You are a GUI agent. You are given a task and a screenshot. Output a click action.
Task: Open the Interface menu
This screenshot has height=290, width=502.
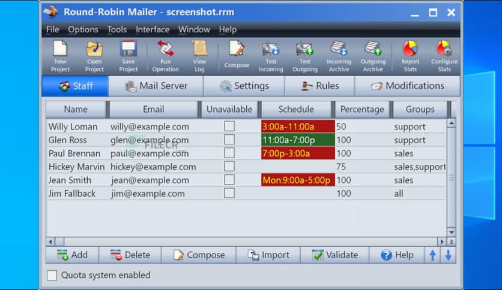pyautogui.click(x=153, y=29)
